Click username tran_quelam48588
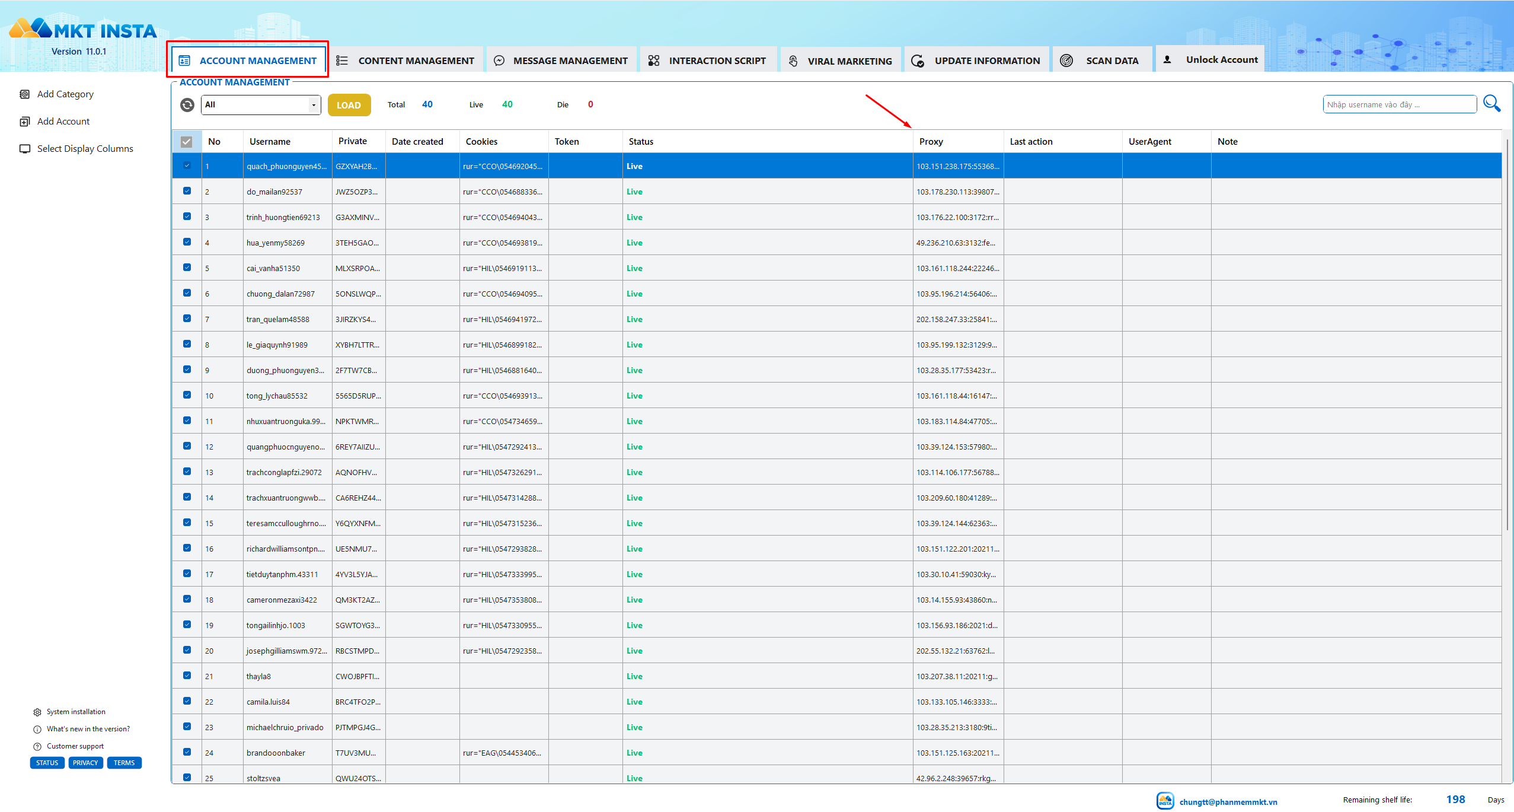The width and height of the screenshot is (1514, 812). (277, 319)
